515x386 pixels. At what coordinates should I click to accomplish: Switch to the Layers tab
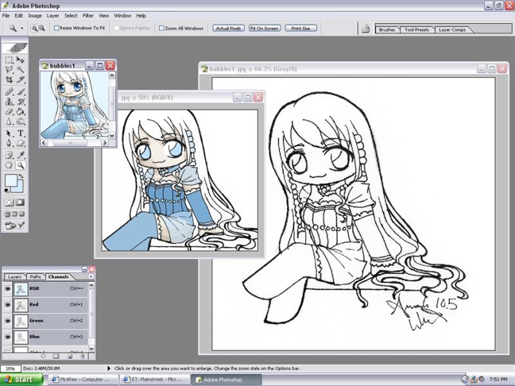click(14, 277)
